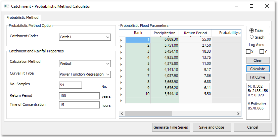The width and height of the screenshot is (278, 138).
Task: Click the table scrollbar right arrow
Action: coord(238,114)
